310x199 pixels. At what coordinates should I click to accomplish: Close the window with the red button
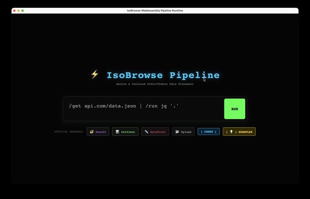click(x=14, y=11)
